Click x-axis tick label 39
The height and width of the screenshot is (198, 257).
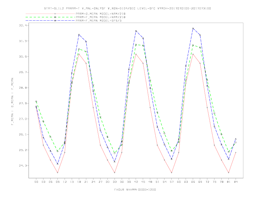click(x=129, y=182)
